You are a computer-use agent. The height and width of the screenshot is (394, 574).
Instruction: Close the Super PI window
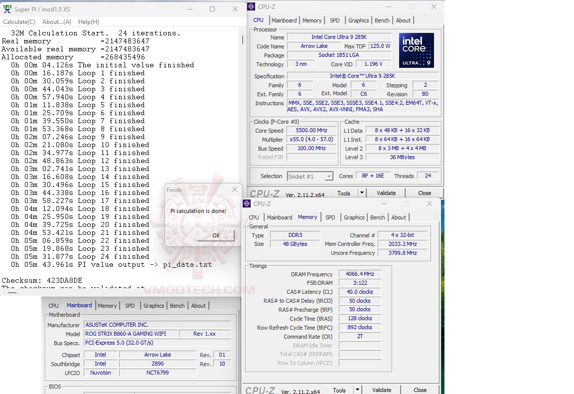235,9
